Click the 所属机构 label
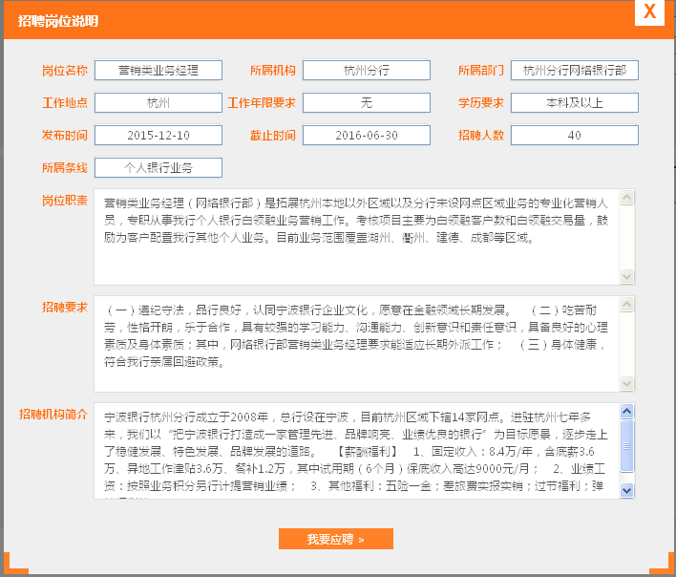 [273, 71]
